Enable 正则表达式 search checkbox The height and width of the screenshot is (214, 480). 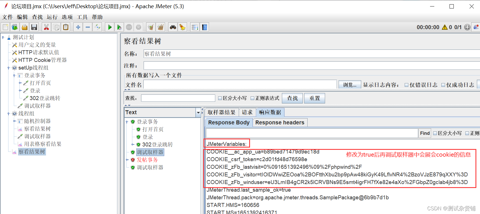[253, 98]
